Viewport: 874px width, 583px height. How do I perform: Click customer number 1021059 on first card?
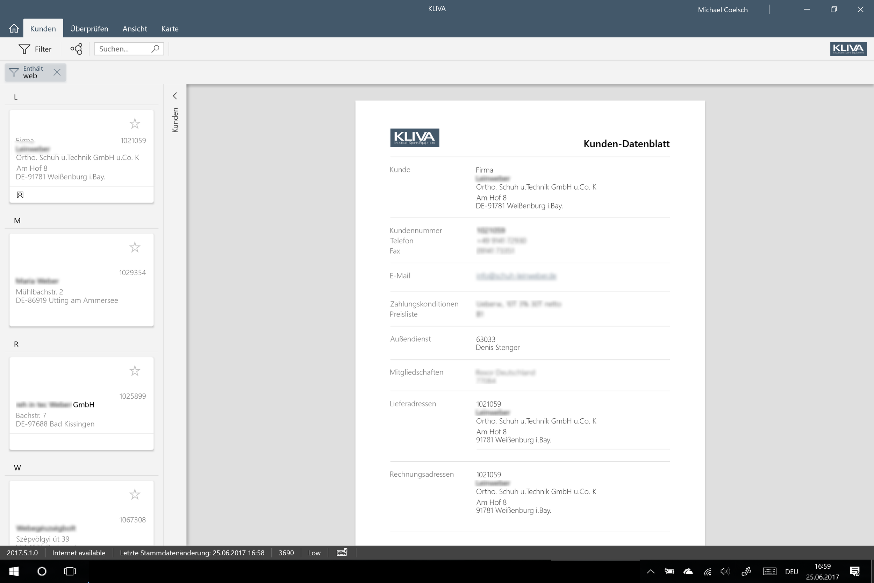(x=133, y=141)
